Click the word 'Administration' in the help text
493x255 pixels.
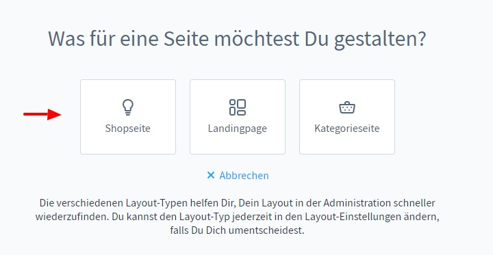tap(357, 203)
